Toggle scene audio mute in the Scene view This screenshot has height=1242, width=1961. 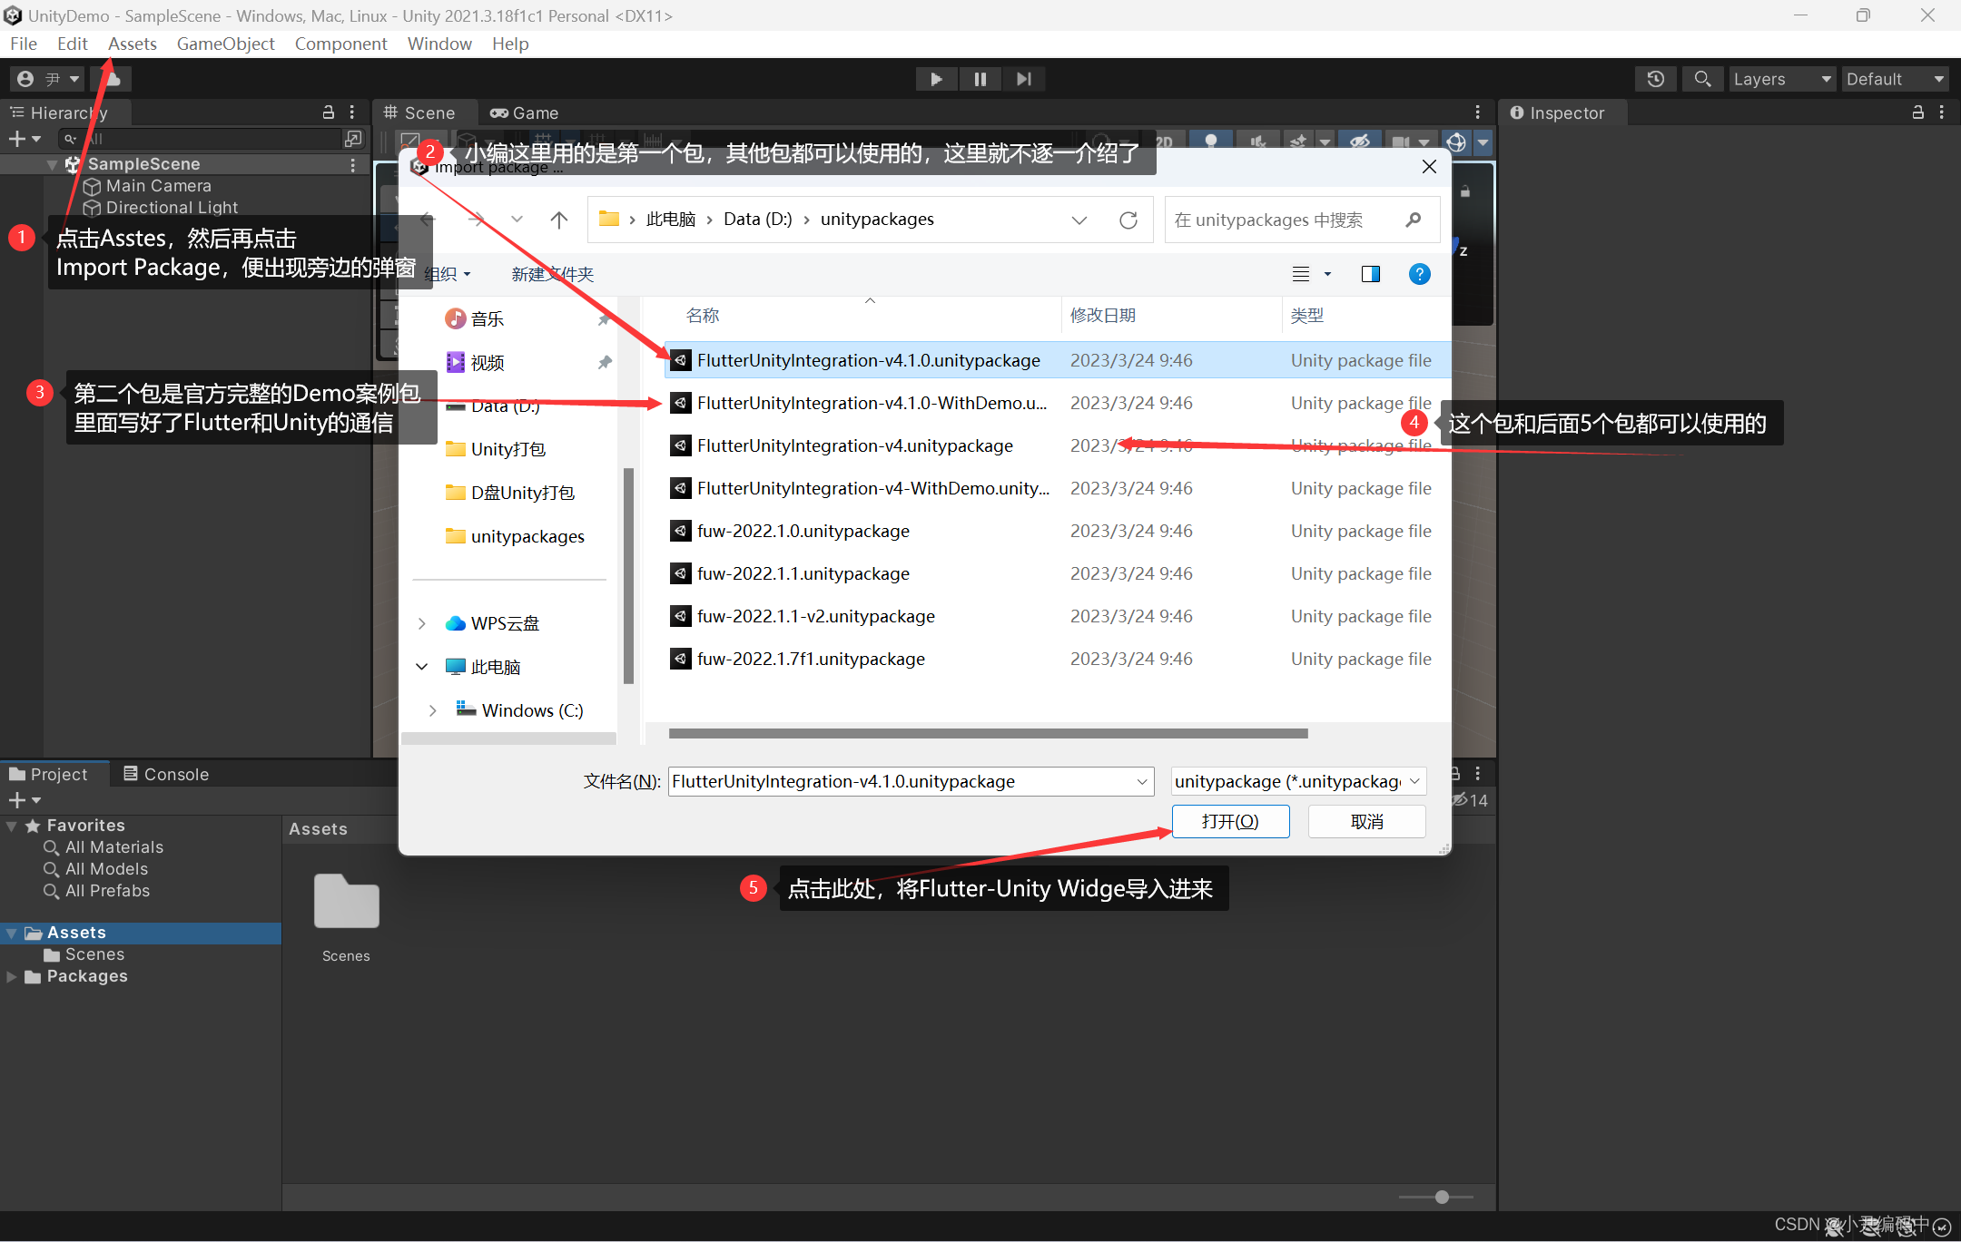click(x=1257, y=142)
